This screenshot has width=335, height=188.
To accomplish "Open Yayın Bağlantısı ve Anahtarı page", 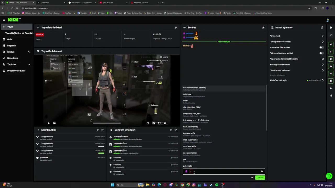I will (19, 33).
